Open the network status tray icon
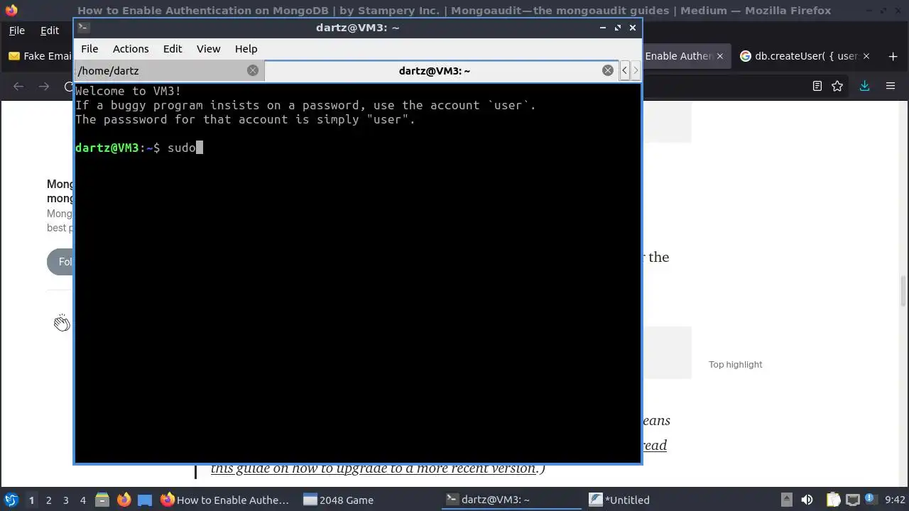 coord(853,500)
